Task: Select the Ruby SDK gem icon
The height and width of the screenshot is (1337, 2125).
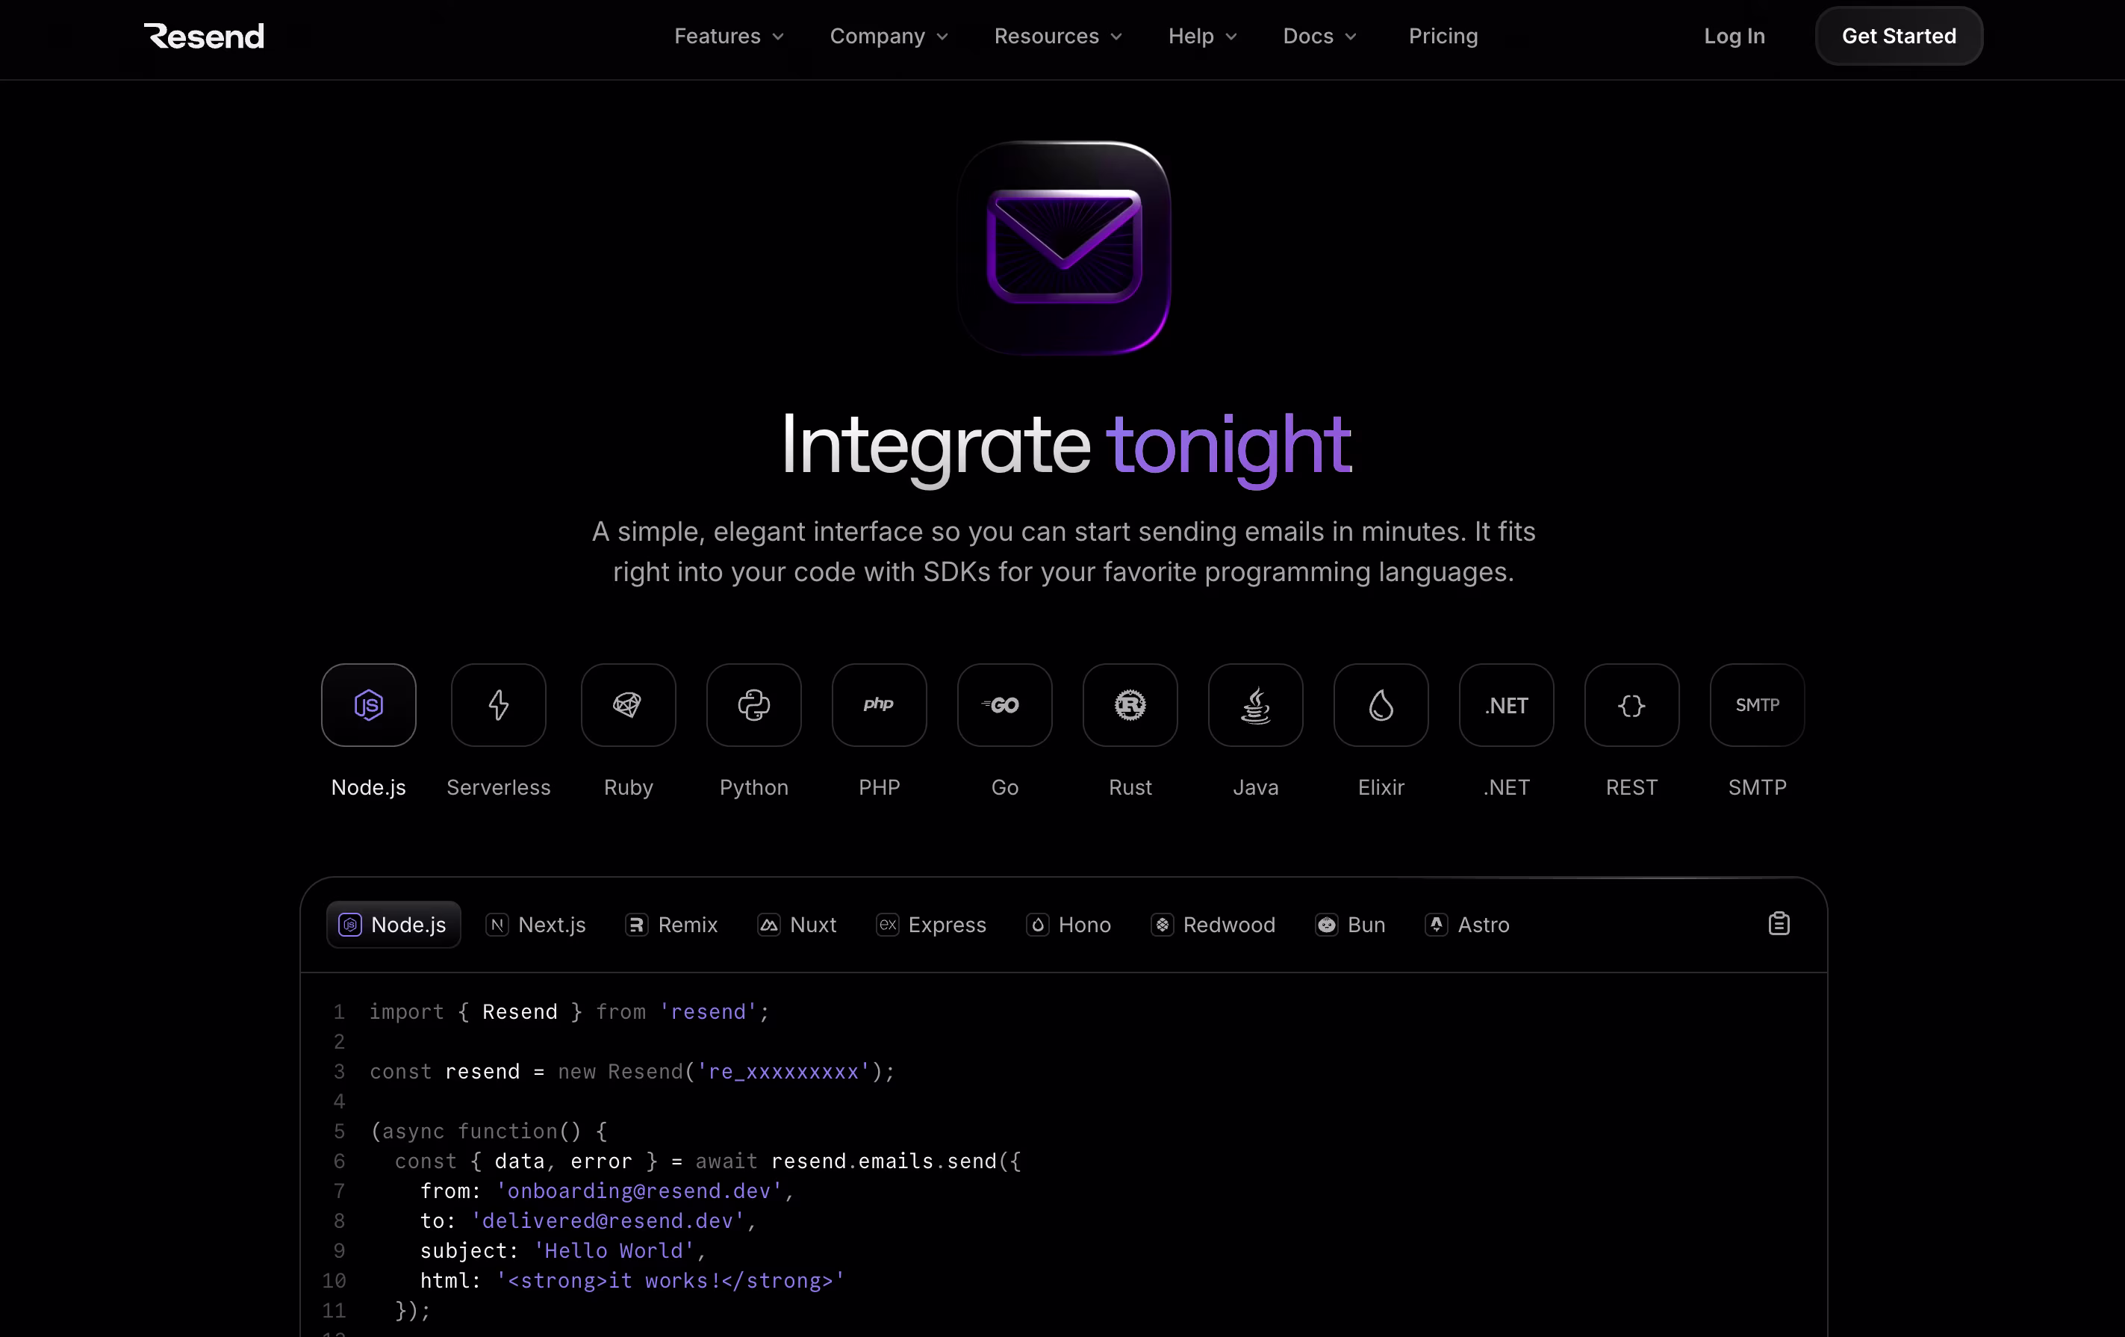Action: click(627, 705)
